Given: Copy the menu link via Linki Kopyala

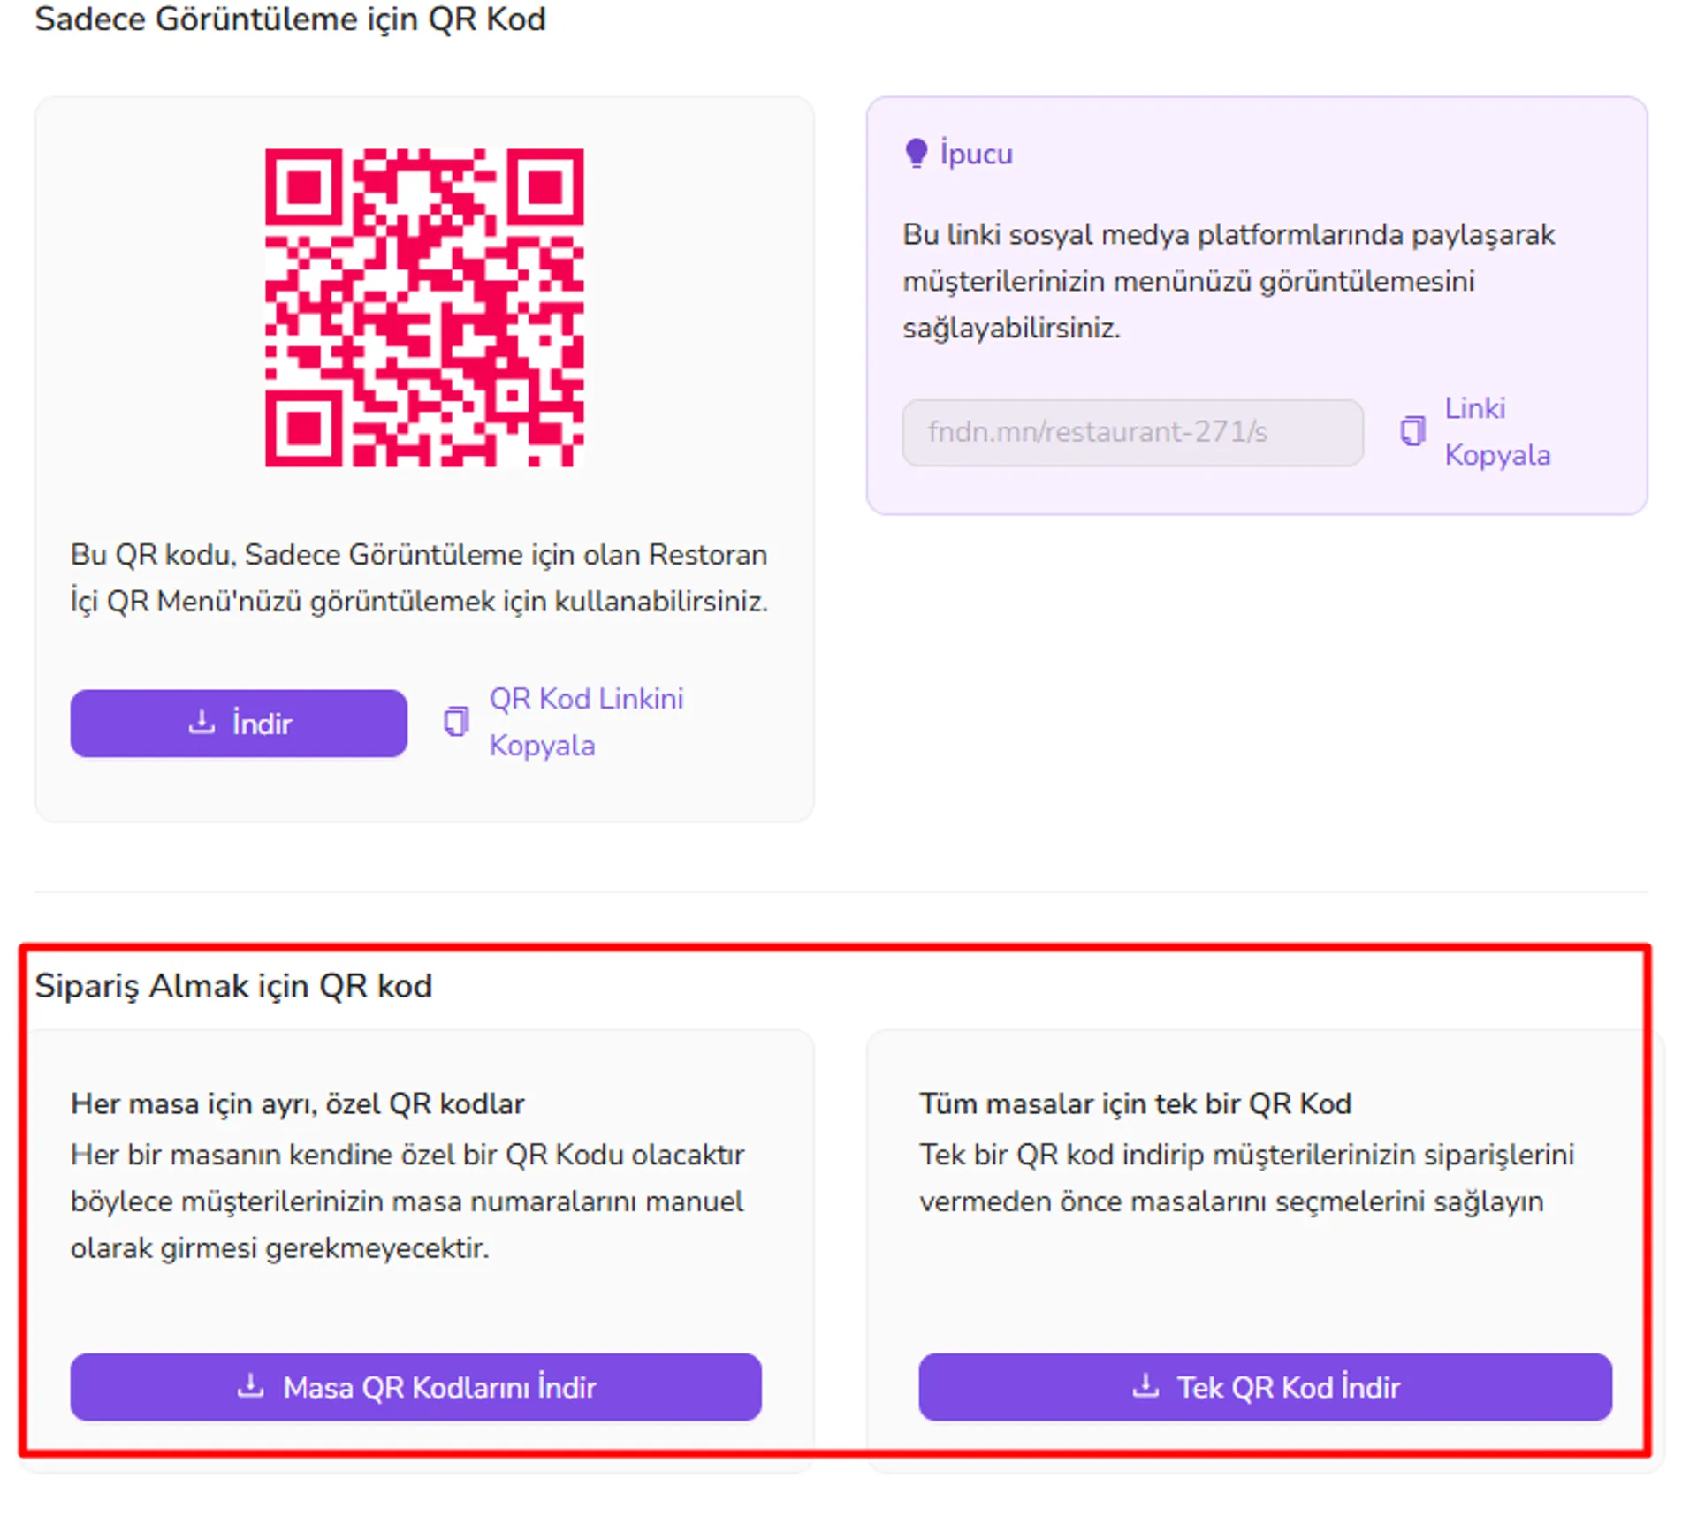Looking at the screenshot, I should pyautogui.click(x=1497, y=431).
